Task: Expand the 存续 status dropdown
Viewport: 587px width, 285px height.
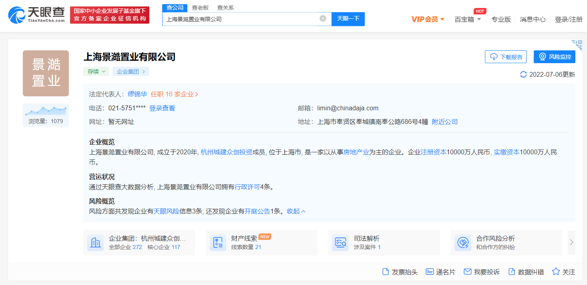Action: click(96, 72)
